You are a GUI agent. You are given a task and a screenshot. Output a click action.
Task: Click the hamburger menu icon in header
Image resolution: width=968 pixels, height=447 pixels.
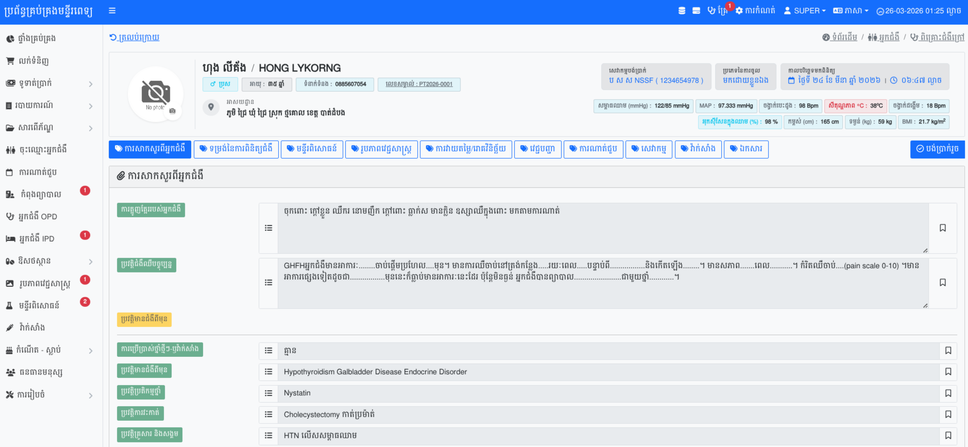click(x=112, y=11)
